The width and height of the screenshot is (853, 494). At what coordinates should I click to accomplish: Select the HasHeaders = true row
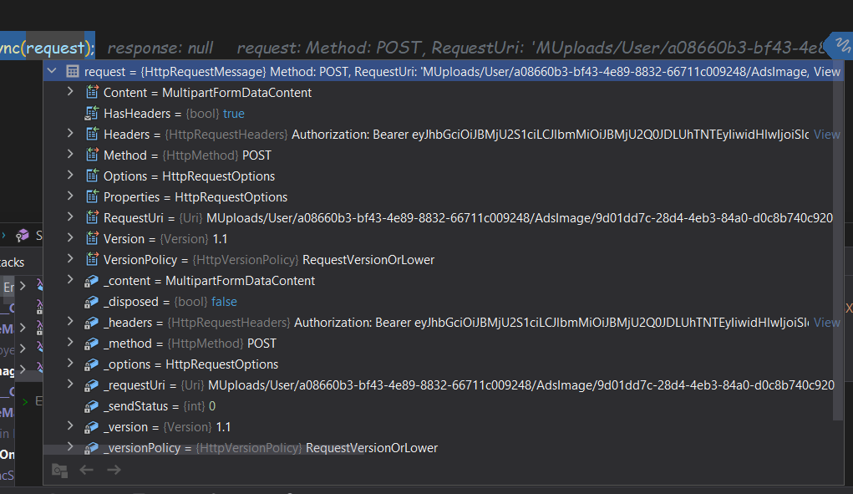point(438,113)
